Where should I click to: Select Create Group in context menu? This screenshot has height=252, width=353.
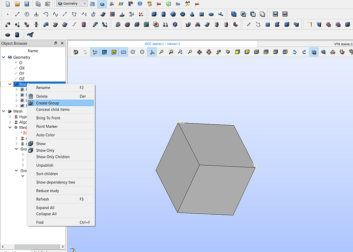(x=47, y=103)
